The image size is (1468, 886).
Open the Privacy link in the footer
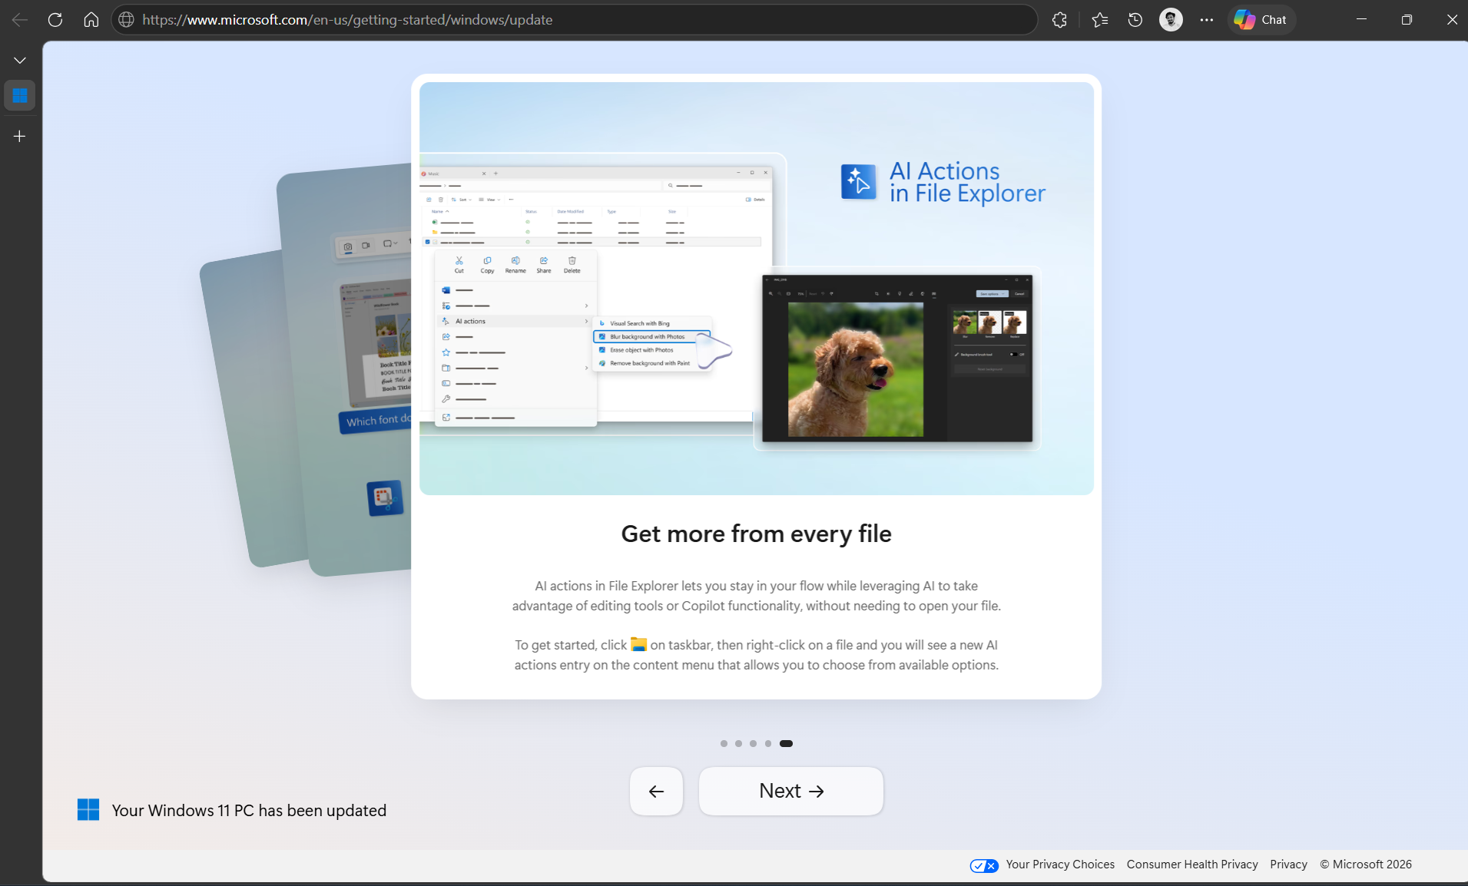(x=1287, y=865)
